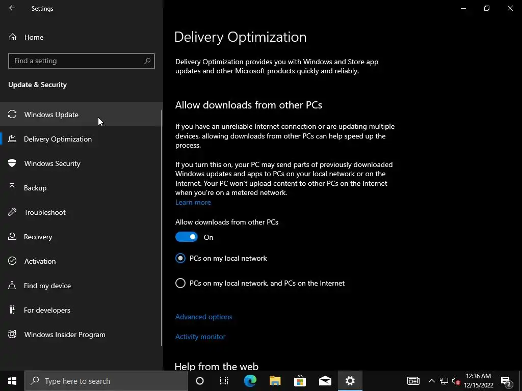Close the Settings window
The width and height of the screenshot is (522, 391).
(510, 8)
